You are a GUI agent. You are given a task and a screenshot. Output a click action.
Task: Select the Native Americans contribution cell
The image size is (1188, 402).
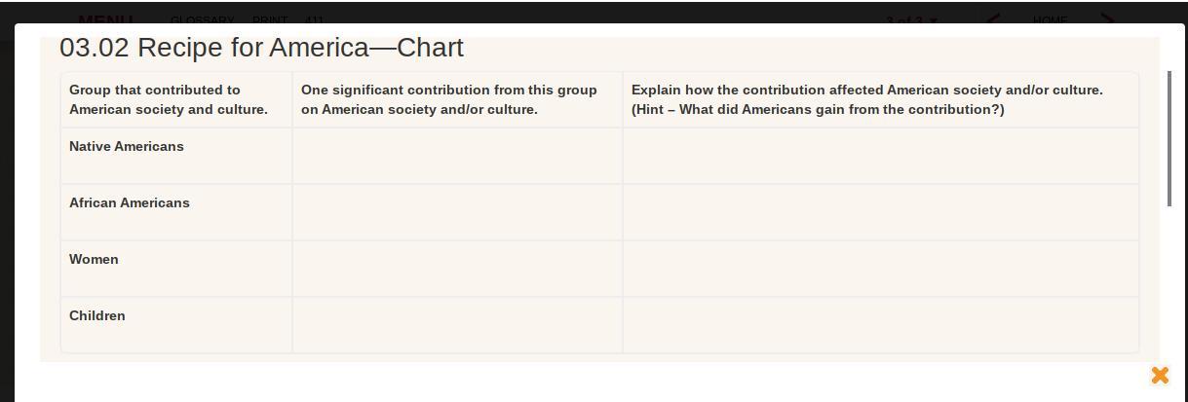pos(457,156)
